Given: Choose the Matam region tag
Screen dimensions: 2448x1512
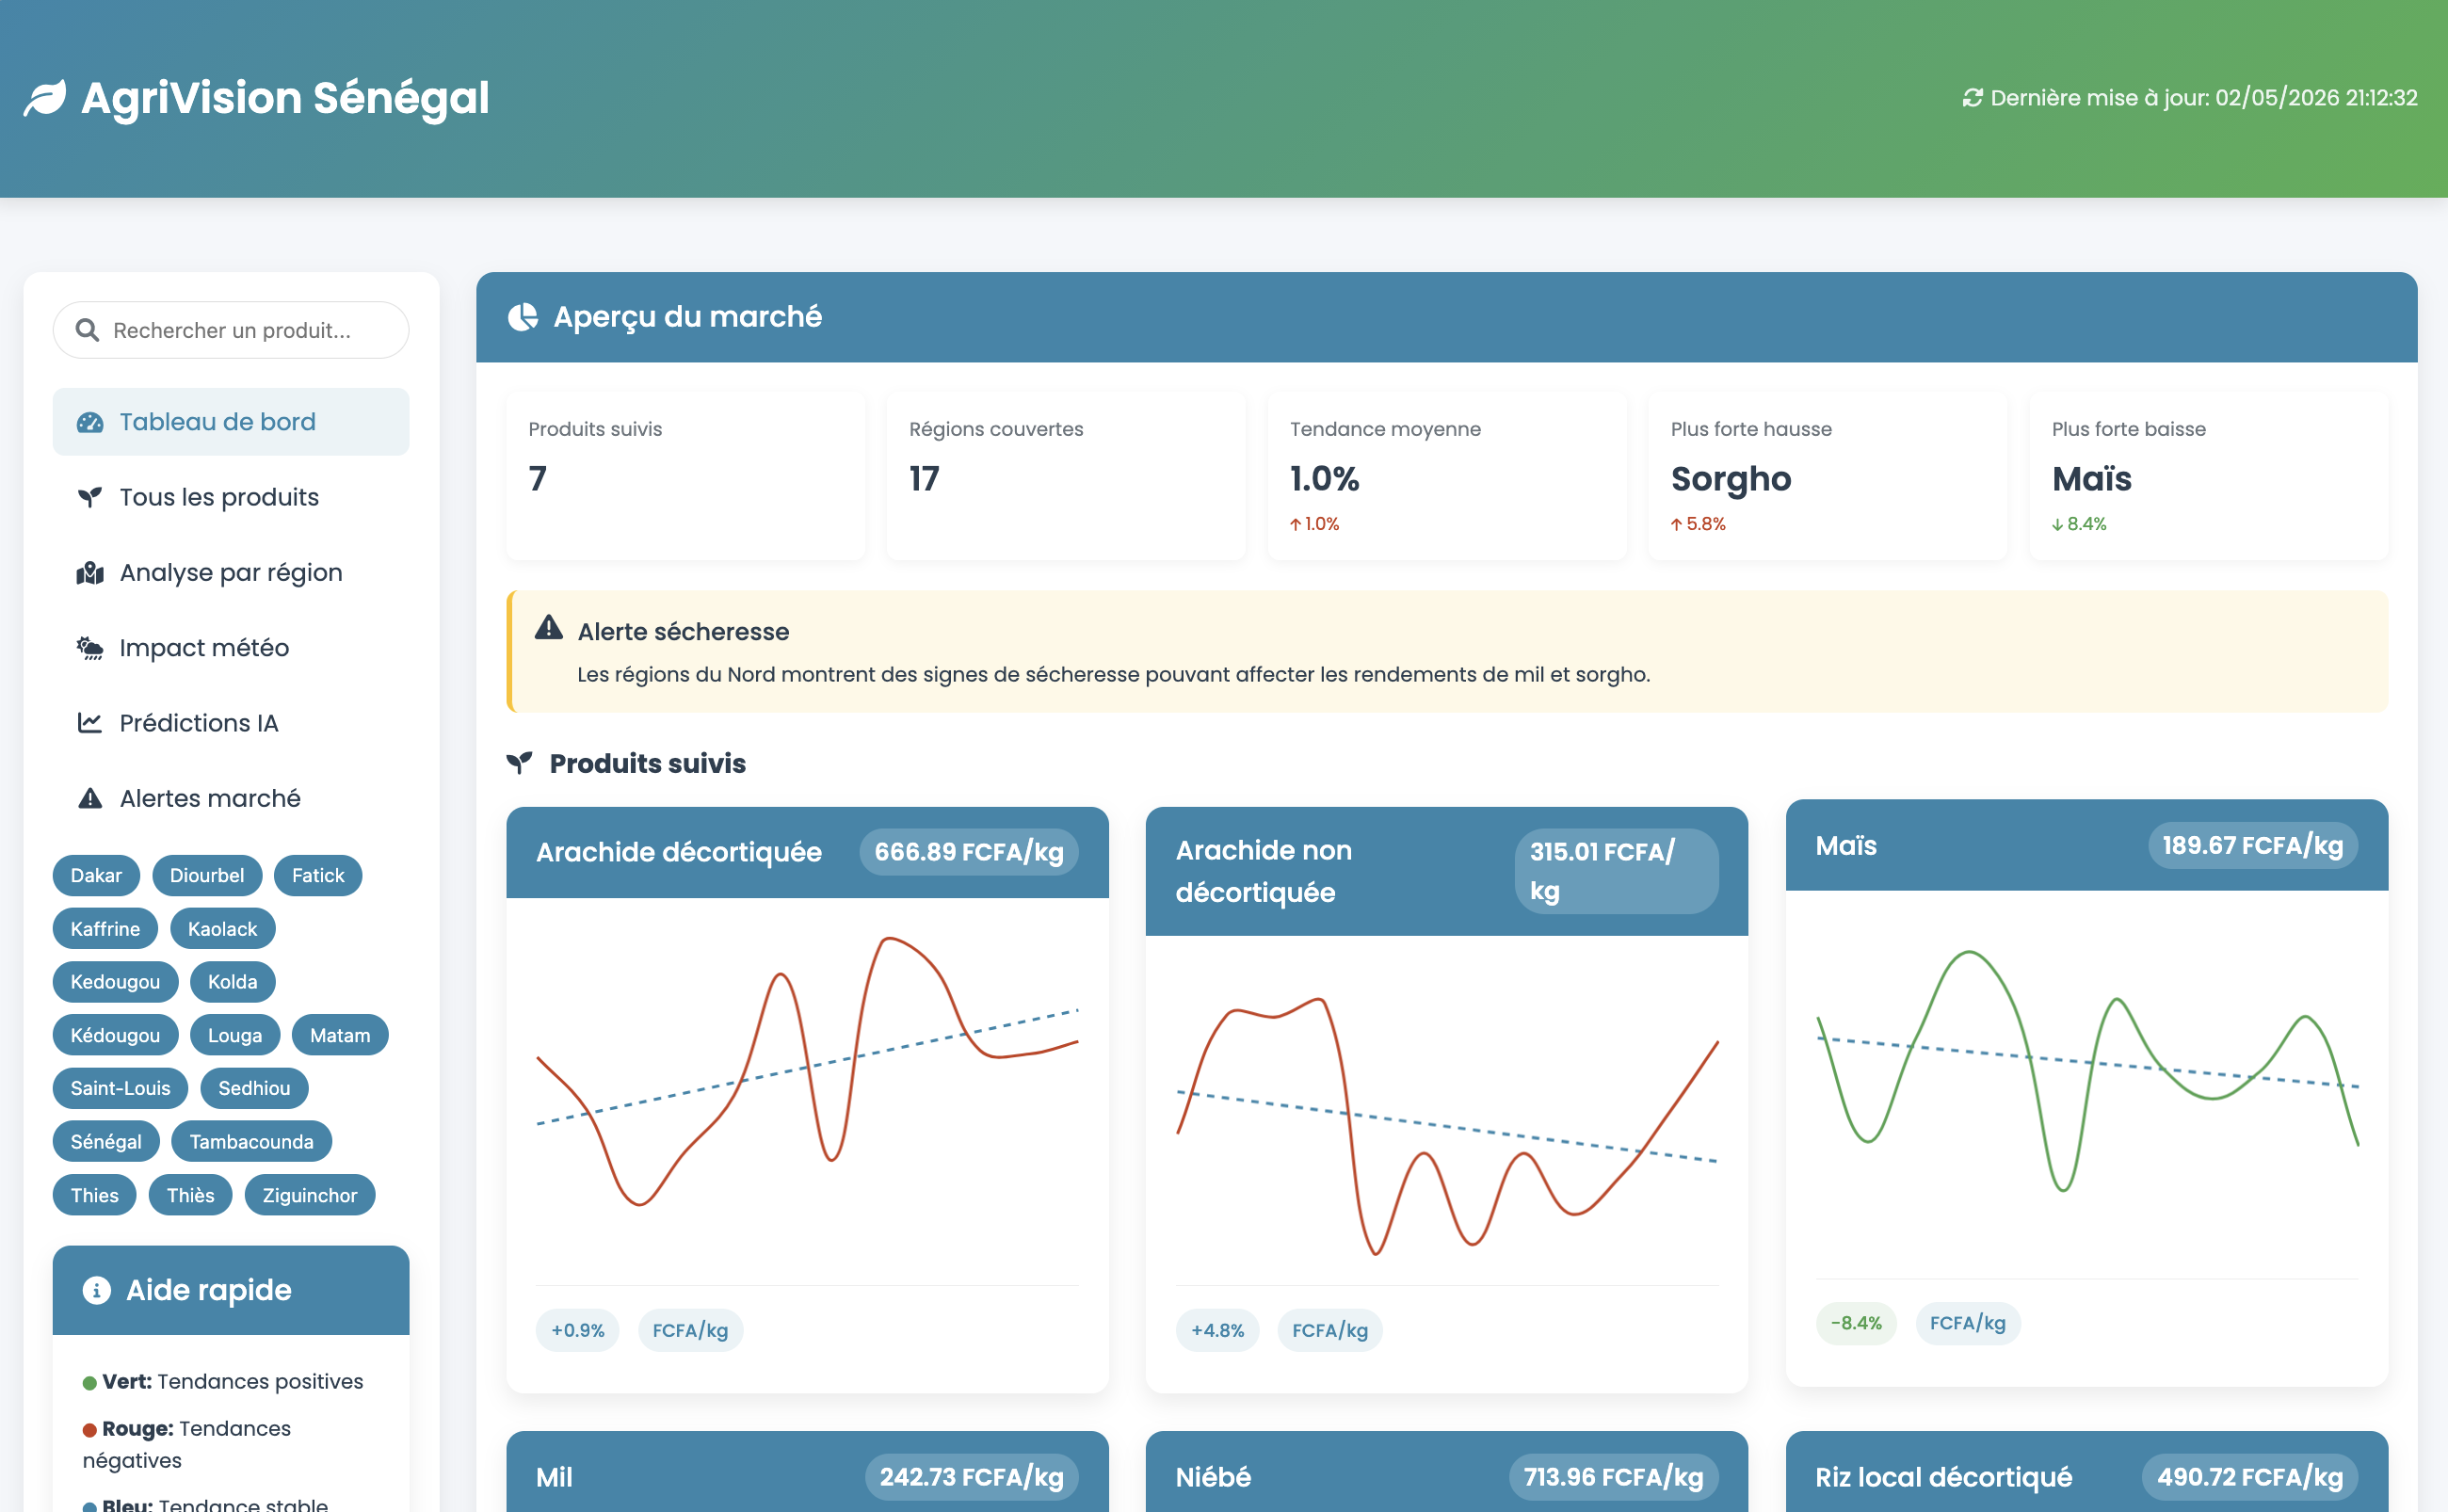Looking at the screenshot, I should coord(340,1035).
